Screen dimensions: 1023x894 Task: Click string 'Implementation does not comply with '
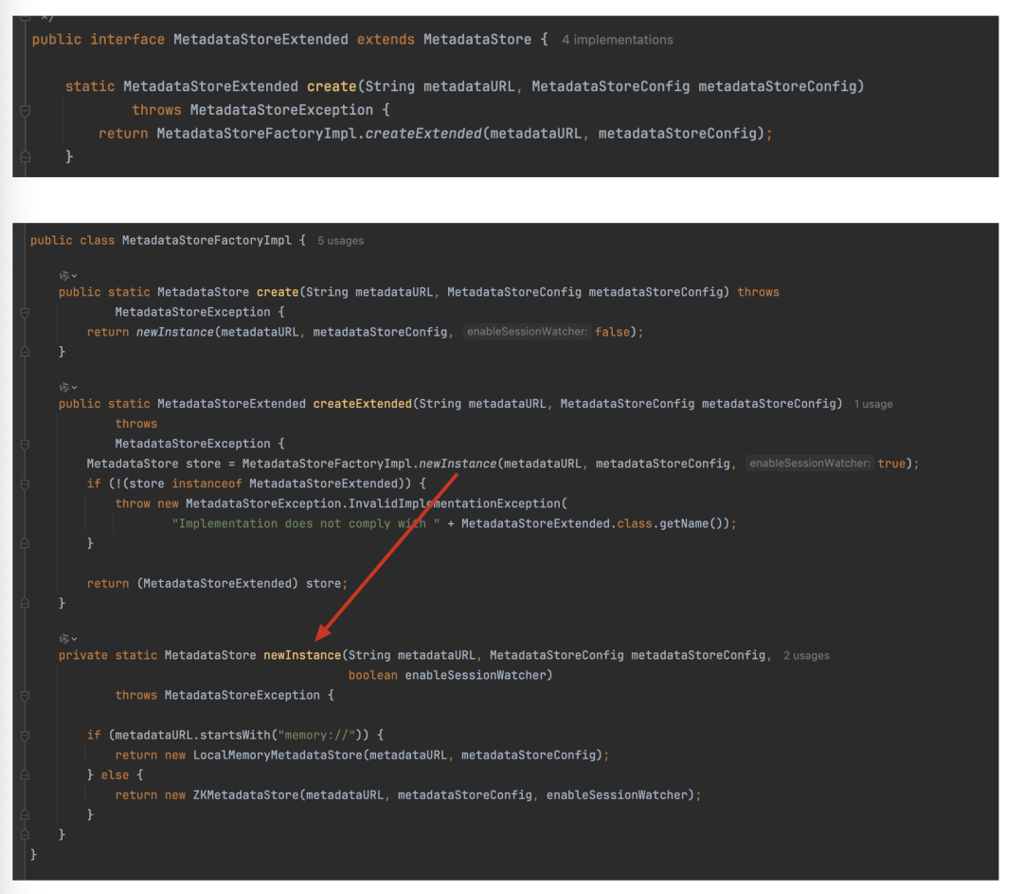pyautogui.click(x=306, y=523)
